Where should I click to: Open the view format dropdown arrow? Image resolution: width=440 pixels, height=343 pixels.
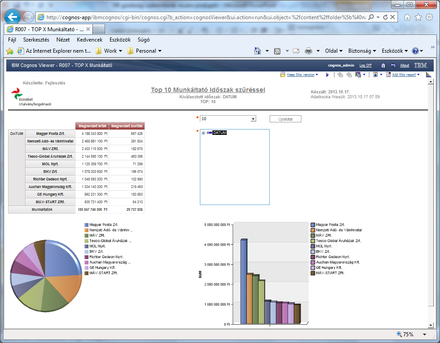click(x=381, y=75)
